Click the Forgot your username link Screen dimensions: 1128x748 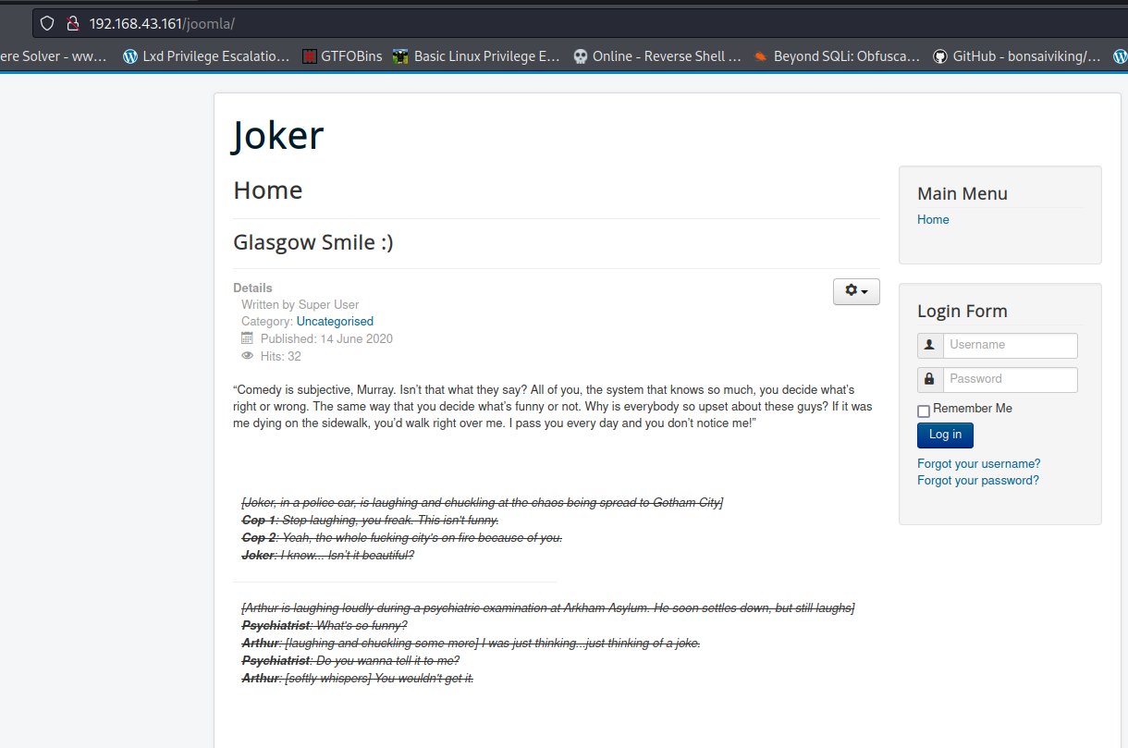(x=978, y=464)
